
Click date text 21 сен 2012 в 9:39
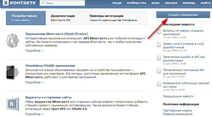(x=174, y=77)
